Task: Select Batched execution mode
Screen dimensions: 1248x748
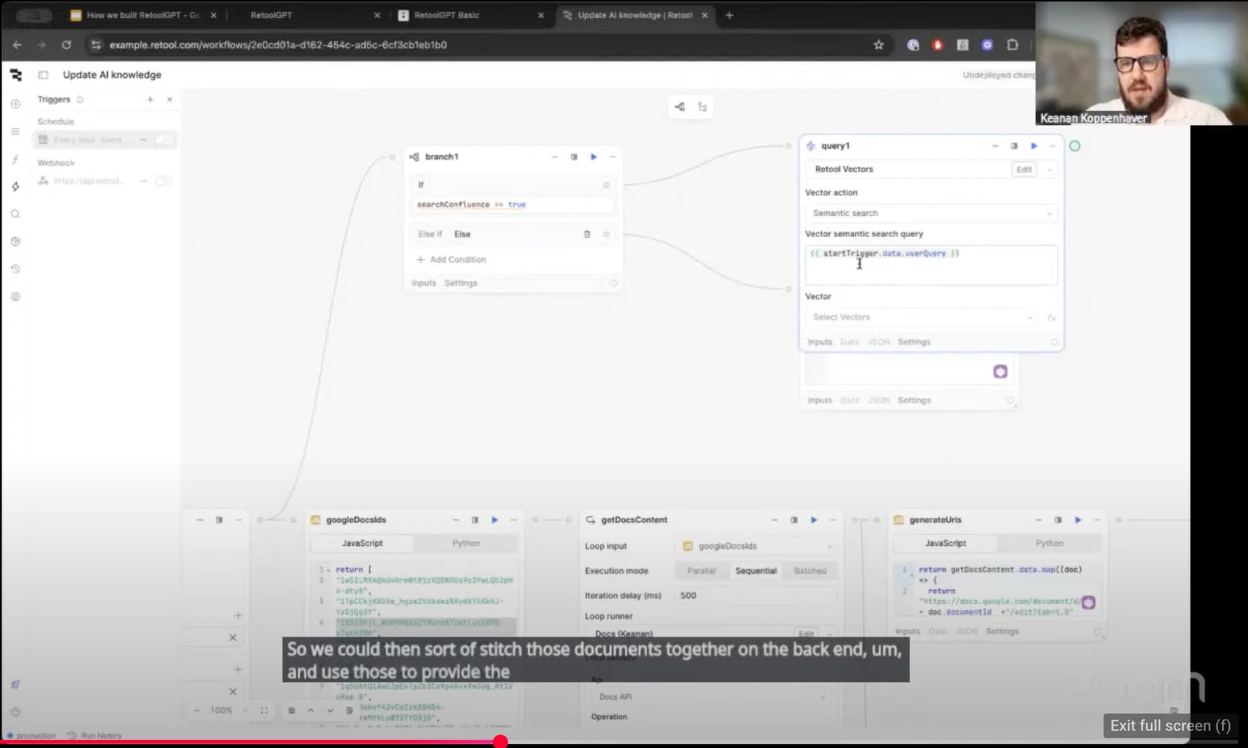Action: point(810,571)
